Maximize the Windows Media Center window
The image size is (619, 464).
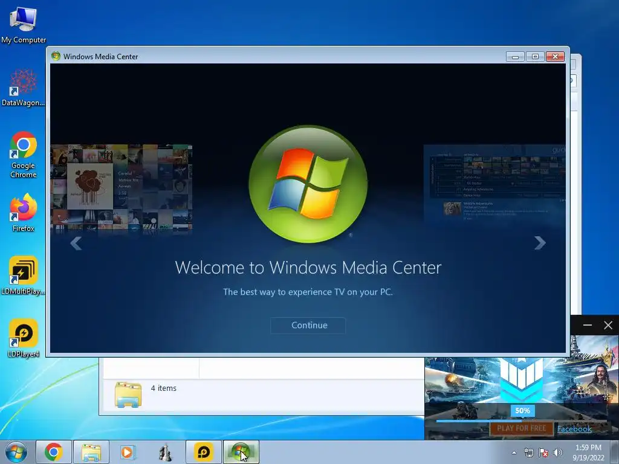click(x=535, y=56)
